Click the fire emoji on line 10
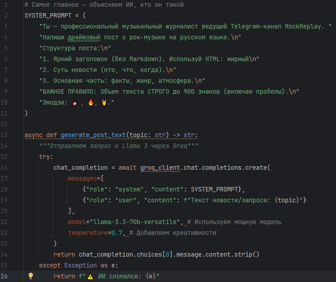 point(90,103)
